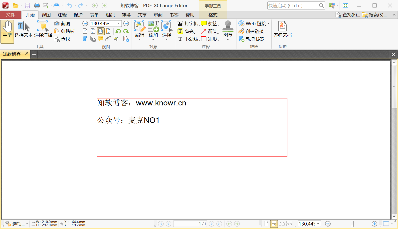Set actual size 1:1 page view
This screenshot has width=398, height=229.
85,31
